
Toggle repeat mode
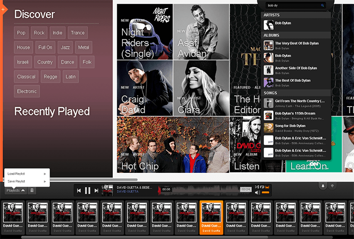click(x=262, y=187)
